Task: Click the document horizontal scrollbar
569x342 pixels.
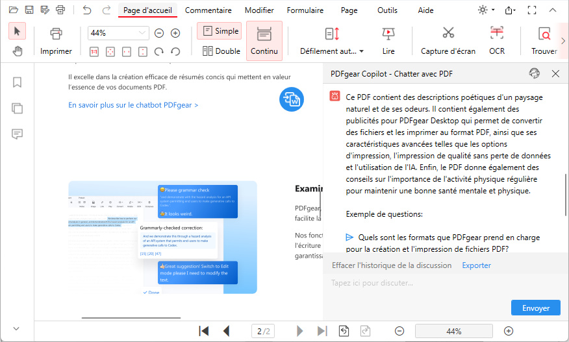Action: pos(131,318)
